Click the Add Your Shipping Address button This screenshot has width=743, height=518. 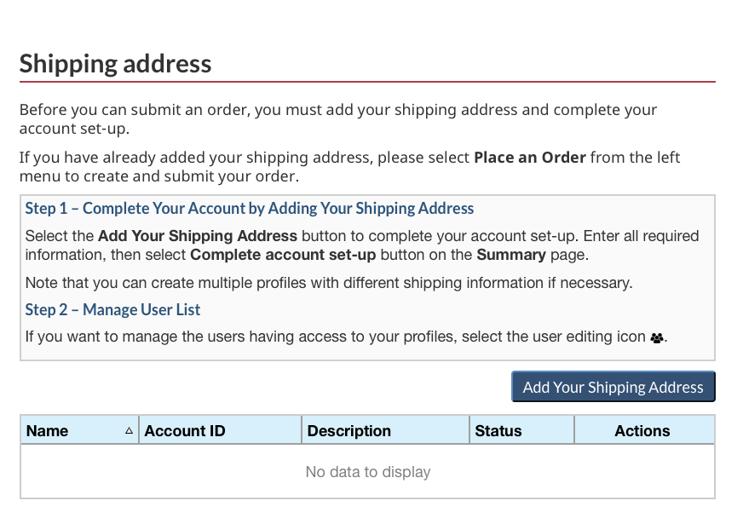pyautogui.click(x=613, y=387)
